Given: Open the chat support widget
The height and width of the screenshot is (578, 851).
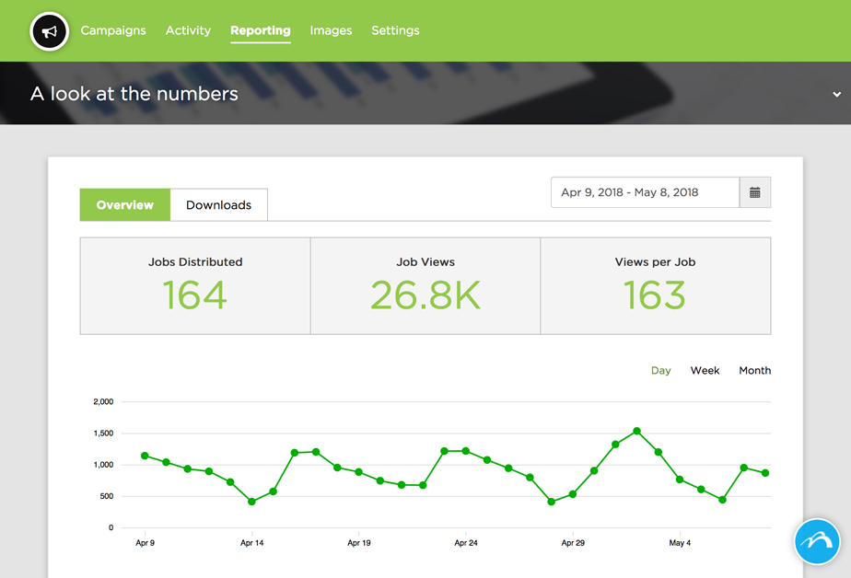Looking at the screenshot, I should [816, 542].
